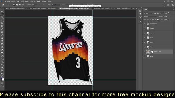Open the Paragraph panel icon
175x98 pixels.
[140, 14]
